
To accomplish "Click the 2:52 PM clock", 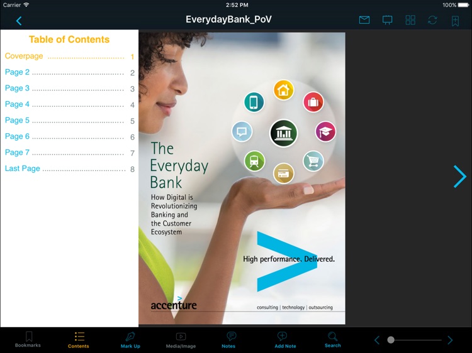I will click(237, 5).
